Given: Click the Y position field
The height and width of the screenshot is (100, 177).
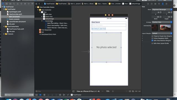Looking at the screenshot, I should click(x=167, y=12).
